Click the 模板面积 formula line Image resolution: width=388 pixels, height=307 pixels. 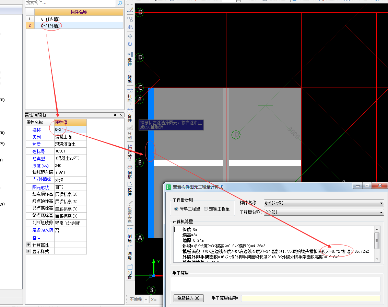pos(276,251)
